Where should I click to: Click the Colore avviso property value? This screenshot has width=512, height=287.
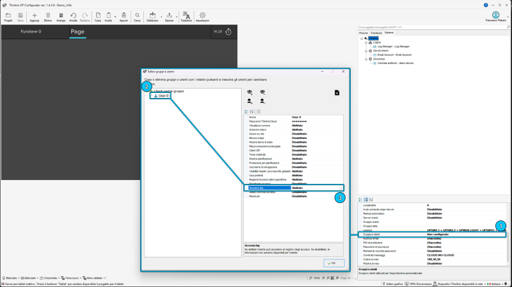click(435, 259)
